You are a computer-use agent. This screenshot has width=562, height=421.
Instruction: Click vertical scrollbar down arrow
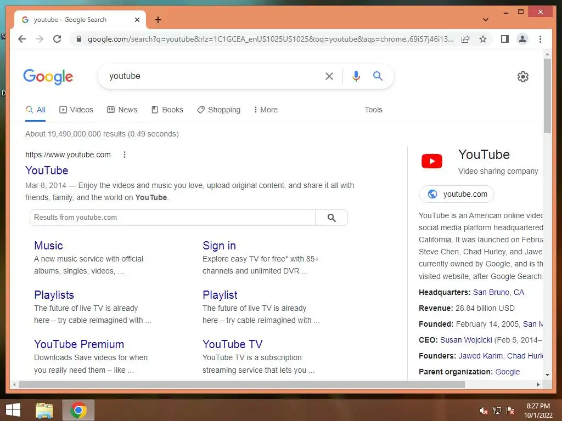547,375
